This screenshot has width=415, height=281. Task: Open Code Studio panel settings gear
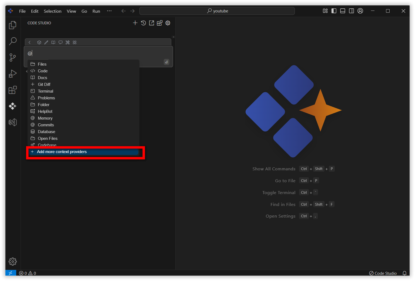click(x=168, y=23)
